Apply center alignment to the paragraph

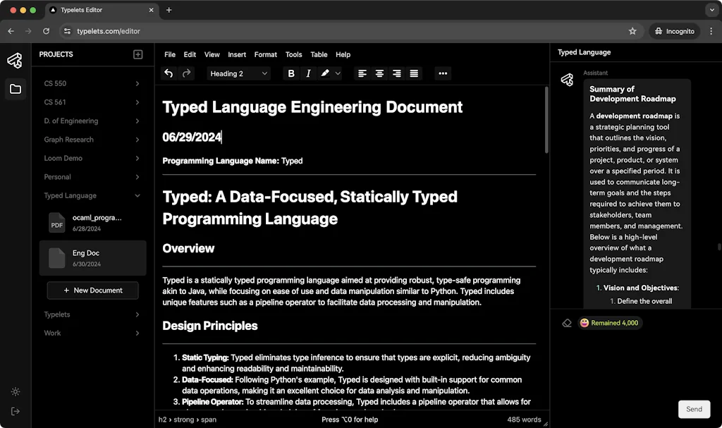(x=379, y=73)
